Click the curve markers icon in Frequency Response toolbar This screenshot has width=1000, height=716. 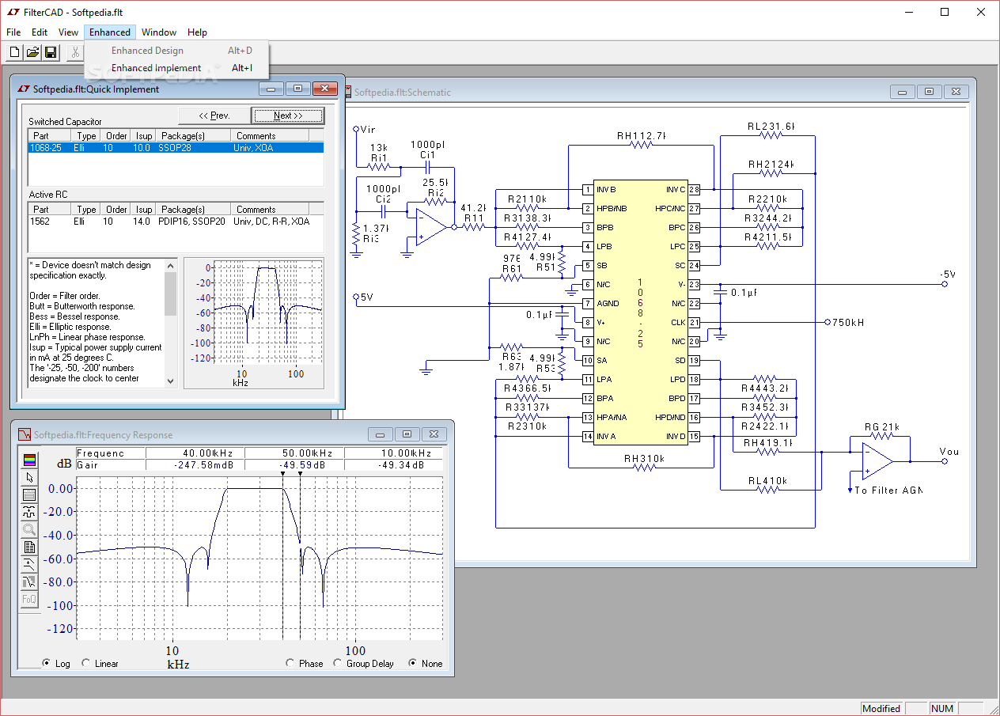(x=29, y=512)
